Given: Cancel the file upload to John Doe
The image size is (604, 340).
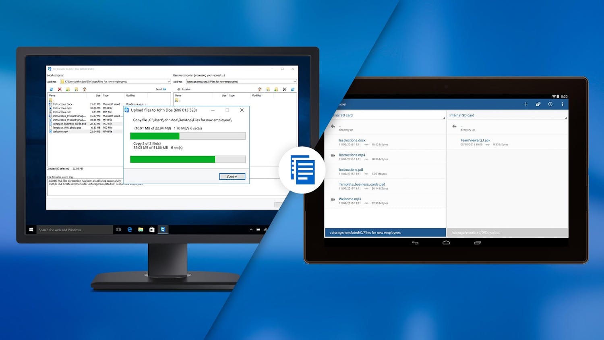Looking at the screenshot, I should tap(232, 176).
